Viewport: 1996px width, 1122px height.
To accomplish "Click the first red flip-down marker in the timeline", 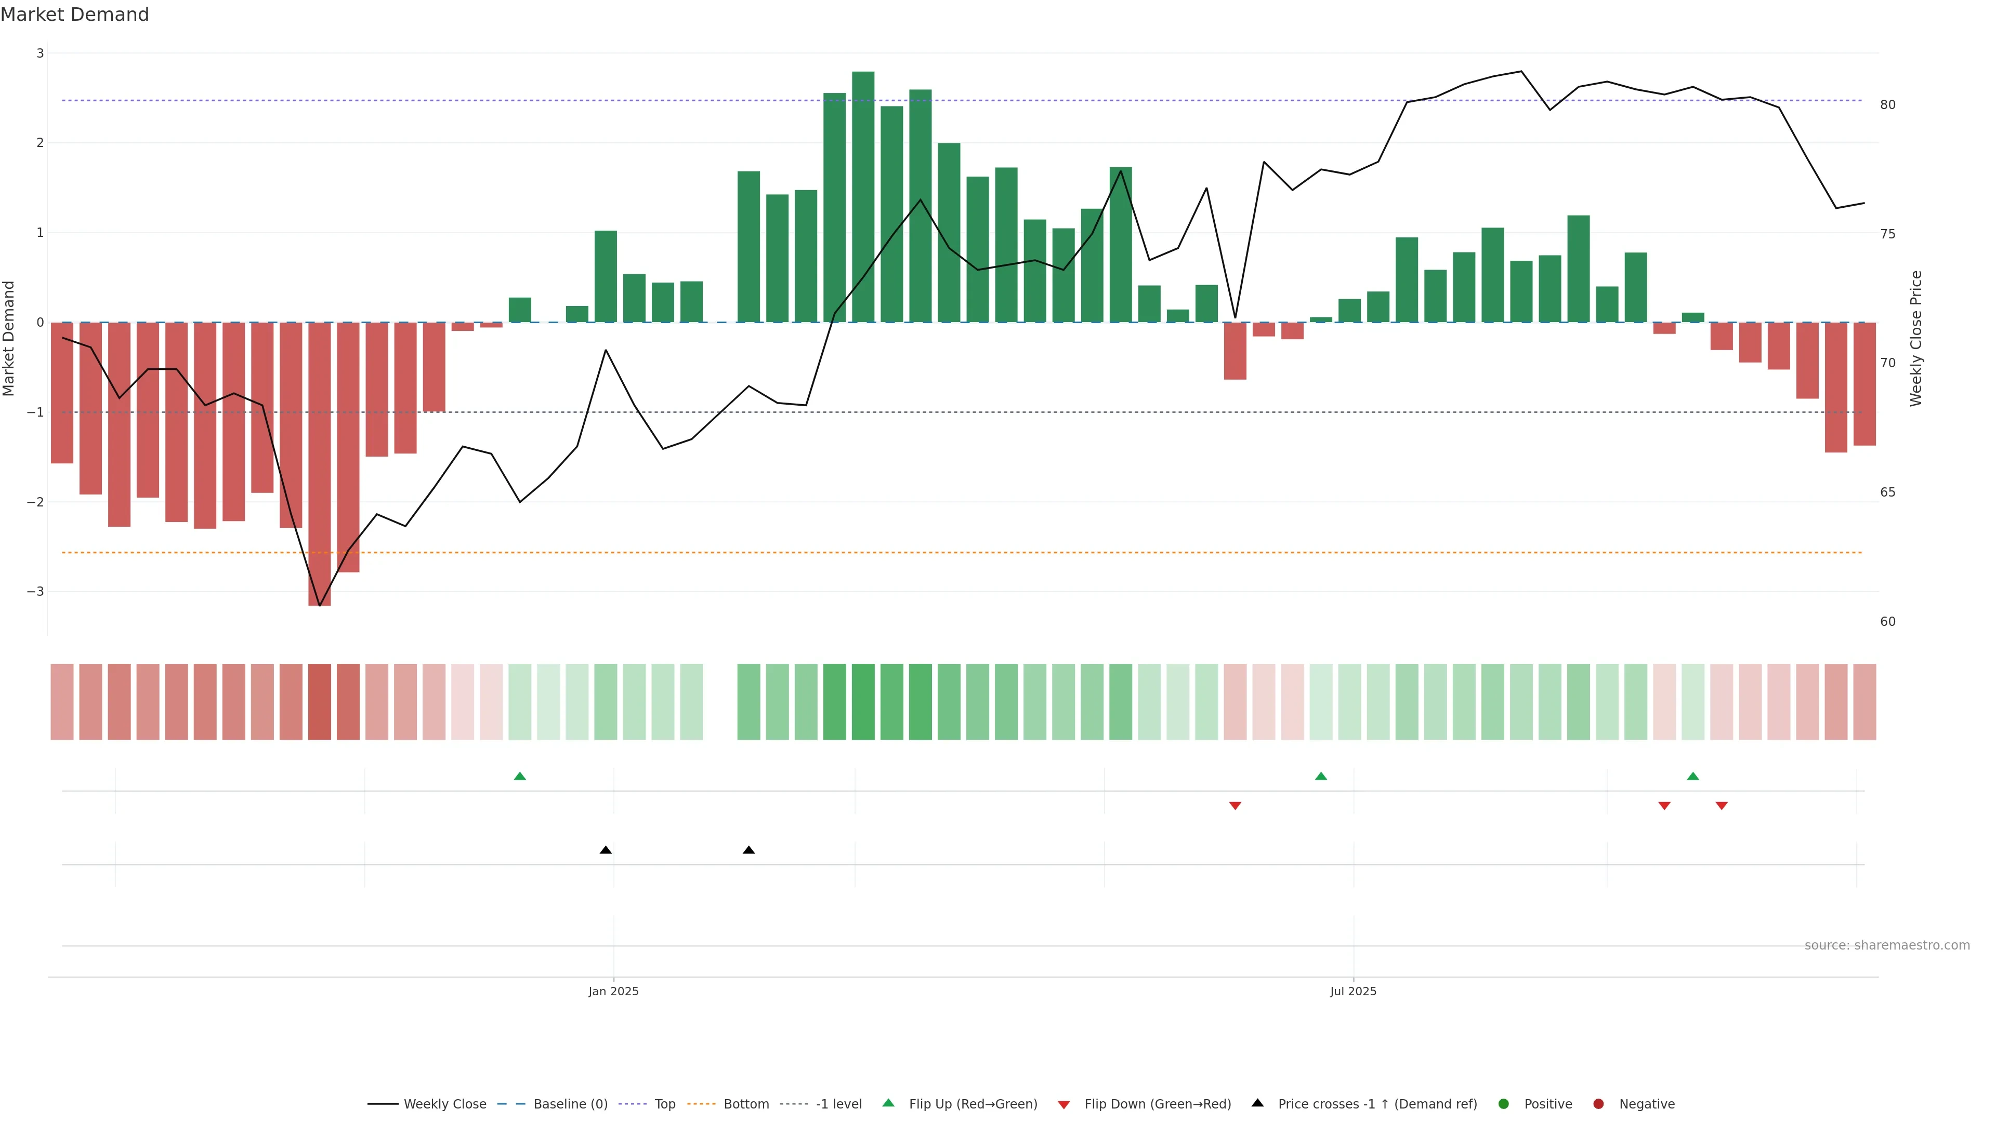I will coord(1235,806).
